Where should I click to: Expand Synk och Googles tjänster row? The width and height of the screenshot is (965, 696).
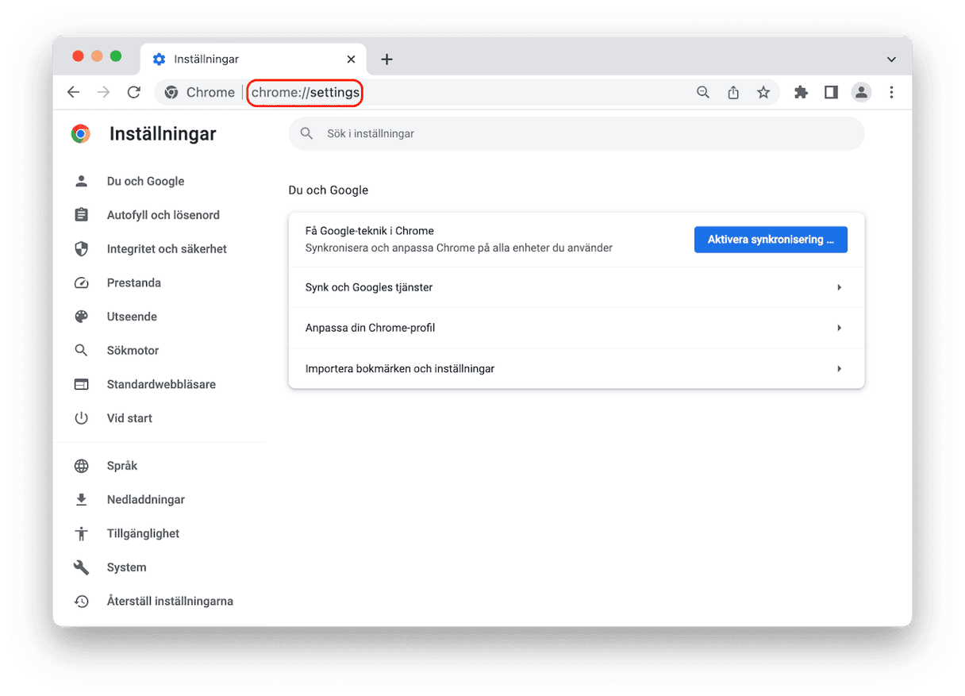click(x=576, y=287)
